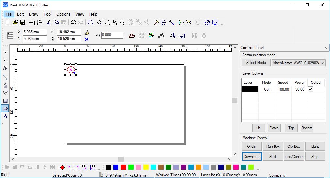Open the MachName device dropdown
The image size is (330, 178).
299,63
